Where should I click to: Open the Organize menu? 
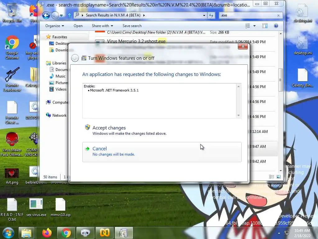pyautogui.click(x=55, y=26)
